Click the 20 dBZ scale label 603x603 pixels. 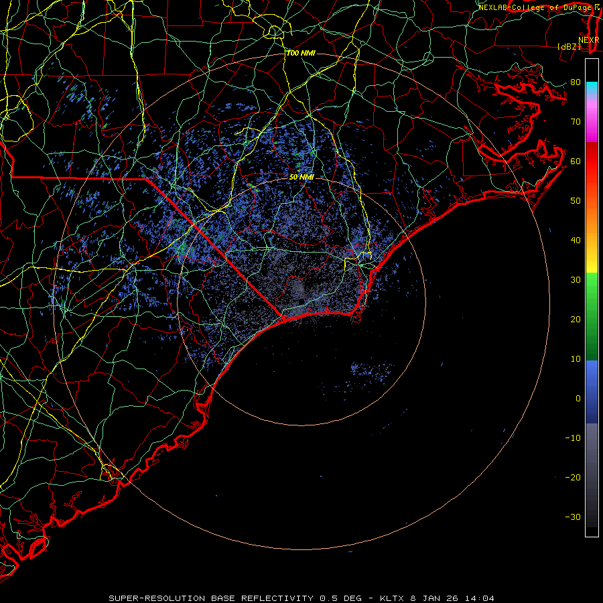coord(576,319)
